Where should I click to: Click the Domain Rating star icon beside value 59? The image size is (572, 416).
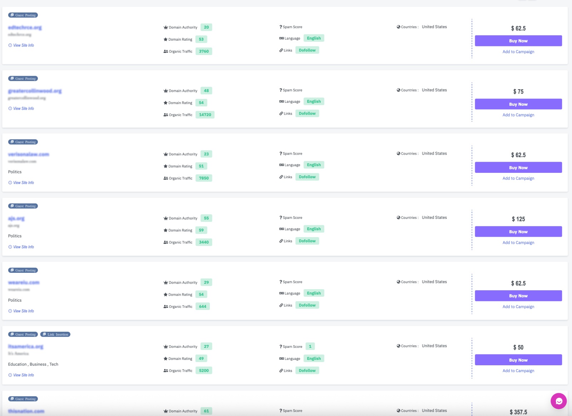(166, 230)
